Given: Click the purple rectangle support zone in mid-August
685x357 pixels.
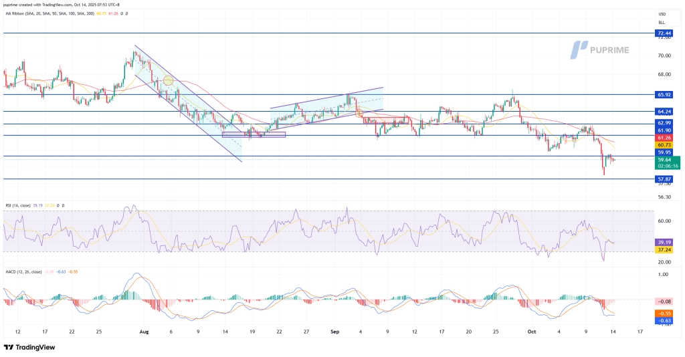Looking at the screenshot, I should click(x=254, y=134).
